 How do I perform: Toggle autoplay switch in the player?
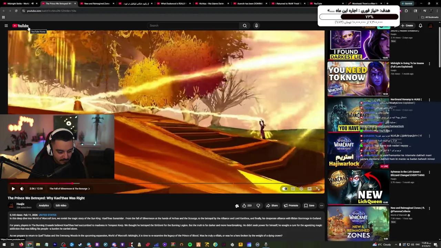[x=285, y=189]
